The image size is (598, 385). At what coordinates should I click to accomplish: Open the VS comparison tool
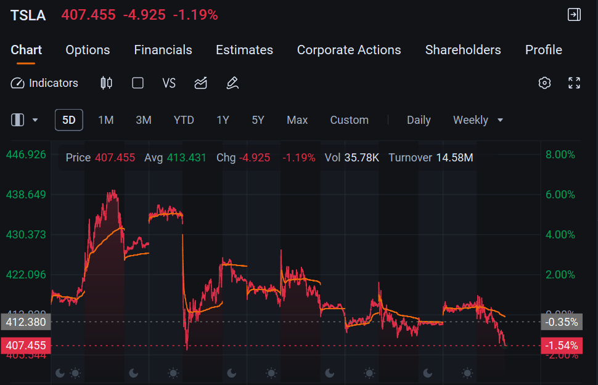[169, 83]
